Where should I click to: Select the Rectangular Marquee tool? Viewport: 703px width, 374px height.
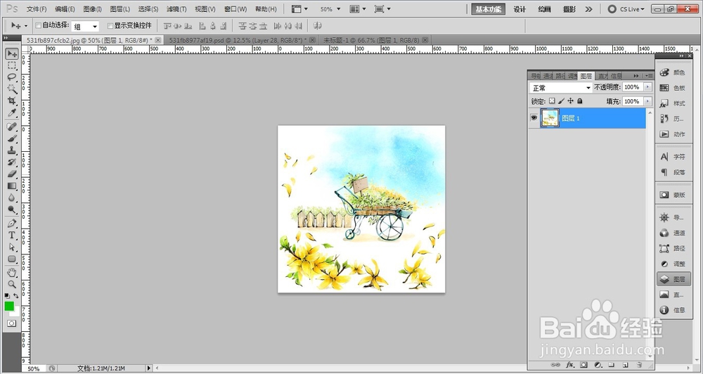[x=12, y=65]
